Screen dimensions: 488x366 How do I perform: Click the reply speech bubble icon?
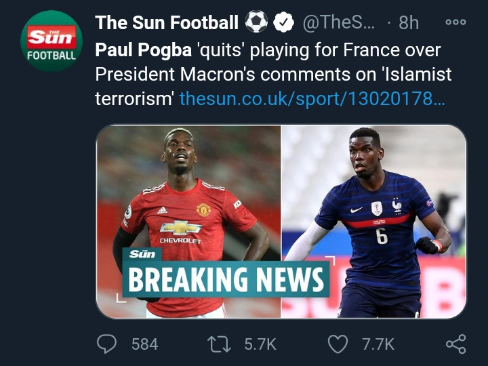point(106,344)
